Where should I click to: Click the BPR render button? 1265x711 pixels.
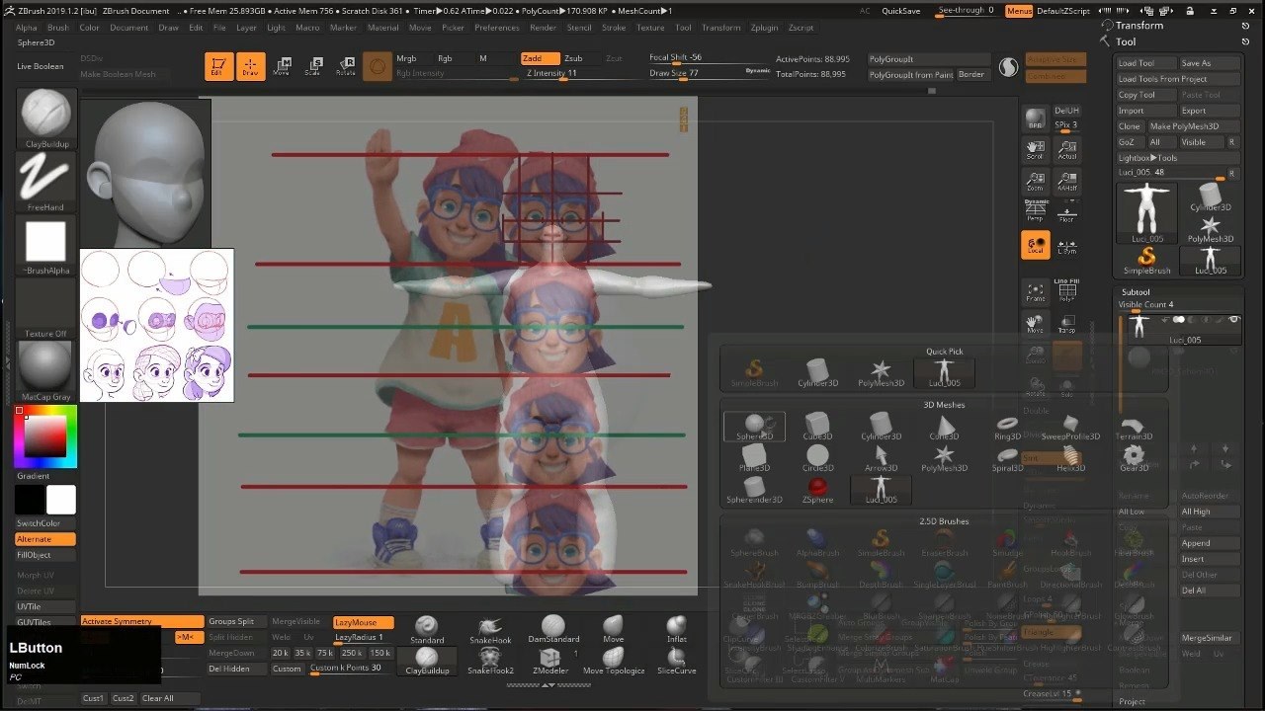pyautogui.click(x=1035, y=119)
